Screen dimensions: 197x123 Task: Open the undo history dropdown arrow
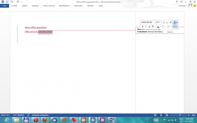click(14, 2)
